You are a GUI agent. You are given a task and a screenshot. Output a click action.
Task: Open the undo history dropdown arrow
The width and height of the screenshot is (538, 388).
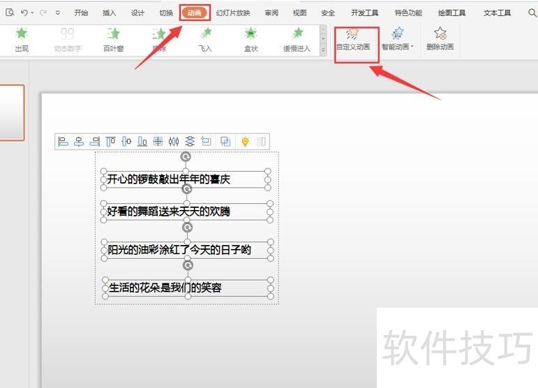click(x=32, y=13)
